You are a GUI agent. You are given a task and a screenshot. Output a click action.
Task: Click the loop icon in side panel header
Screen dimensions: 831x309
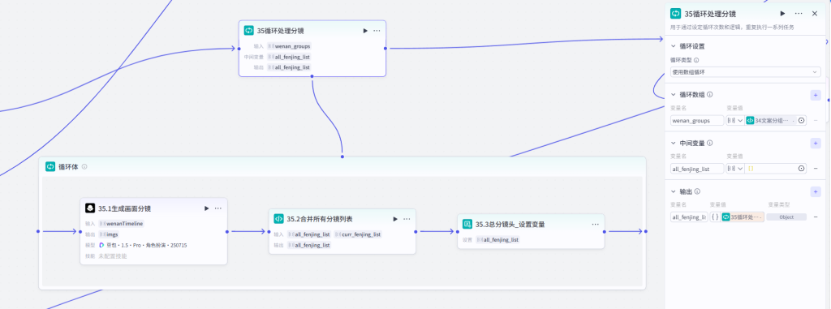[x=676, y=14]
